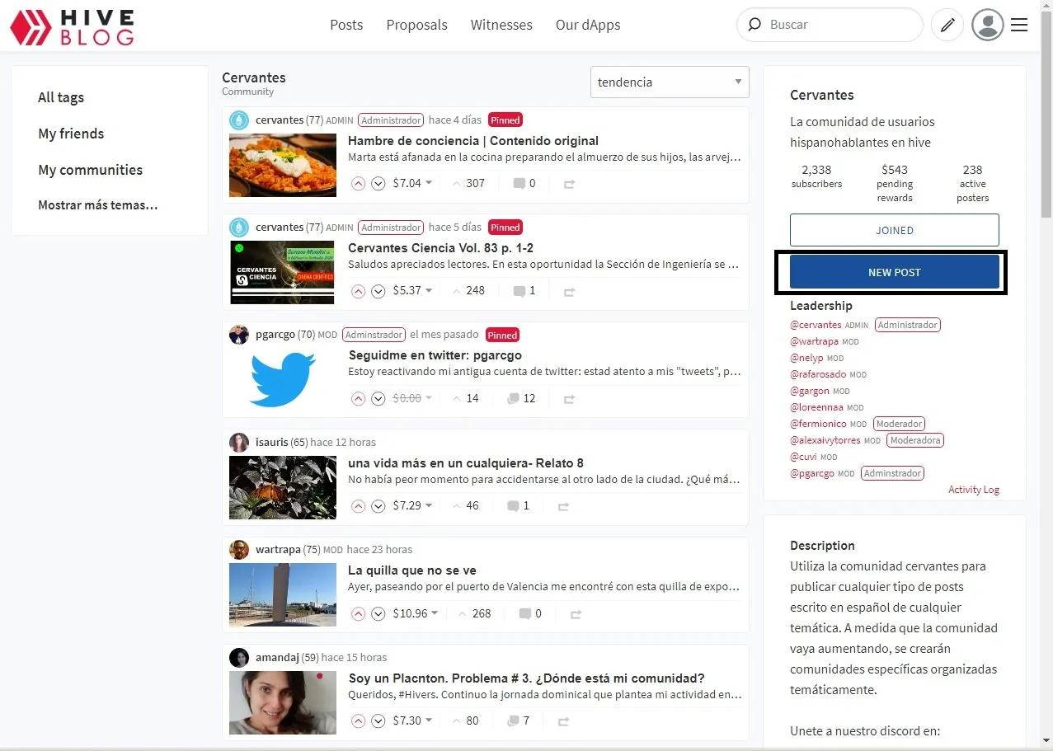Upvote the Cervantes Ciencia Vol. 83 post

pyautogui.click(x=358, y=291)
